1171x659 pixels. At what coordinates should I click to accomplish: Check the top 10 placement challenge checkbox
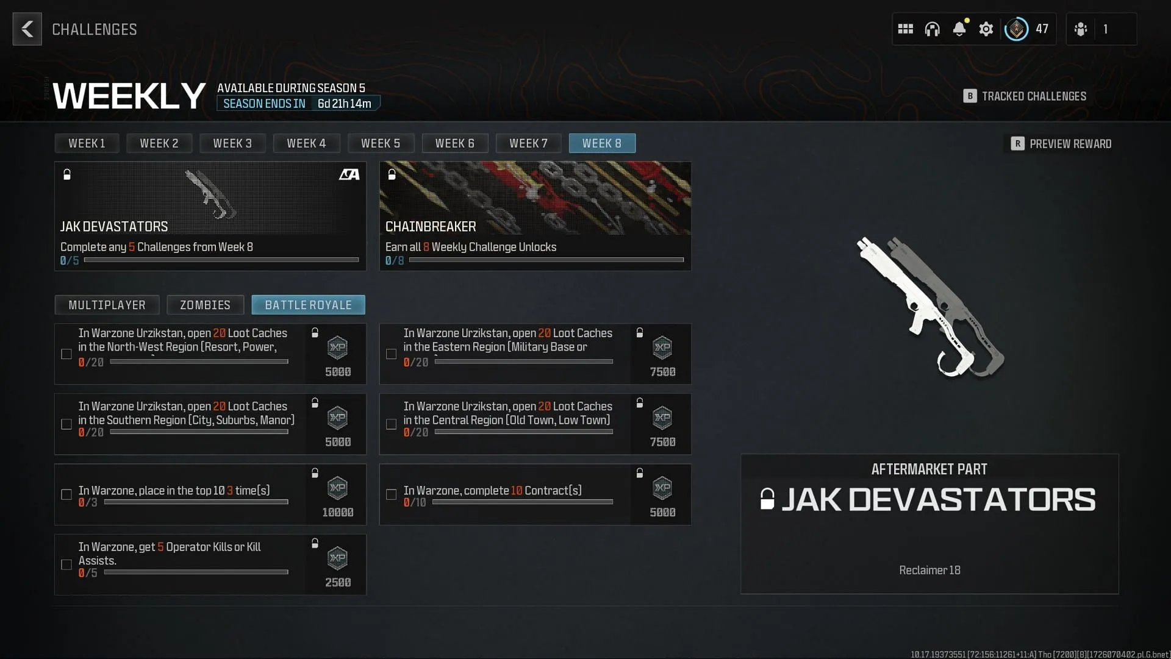pos(68,493)
